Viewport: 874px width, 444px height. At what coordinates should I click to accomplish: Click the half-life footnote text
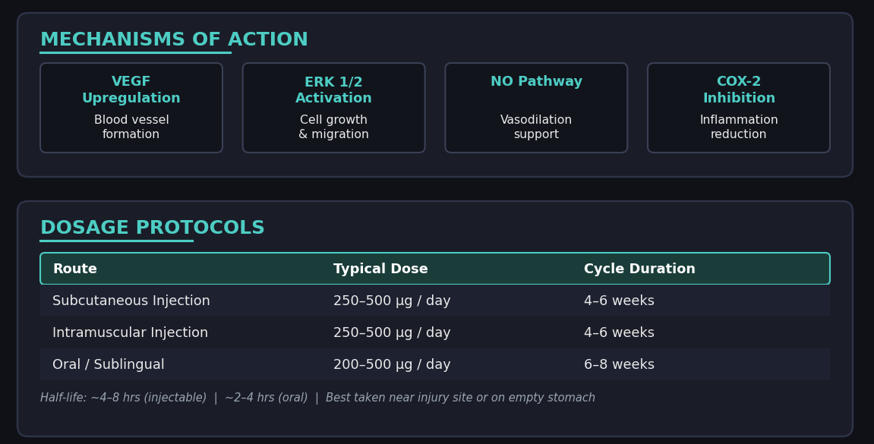(317, 398)
